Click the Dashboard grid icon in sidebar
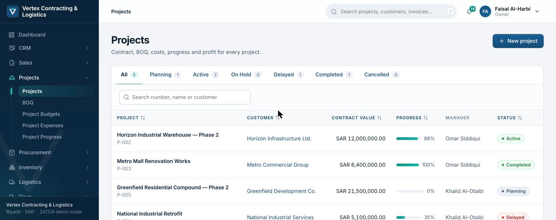 pos(12,35)
